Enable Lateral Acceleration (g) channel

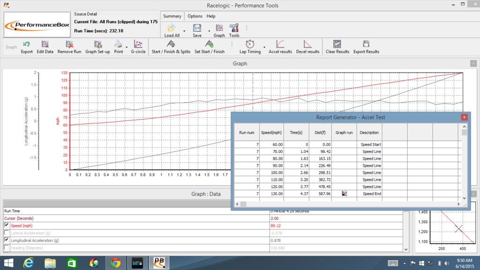7,232
